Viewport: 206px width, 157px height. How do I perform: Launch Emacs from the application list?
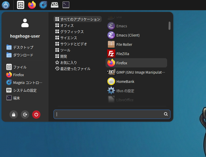pos(136,26)
